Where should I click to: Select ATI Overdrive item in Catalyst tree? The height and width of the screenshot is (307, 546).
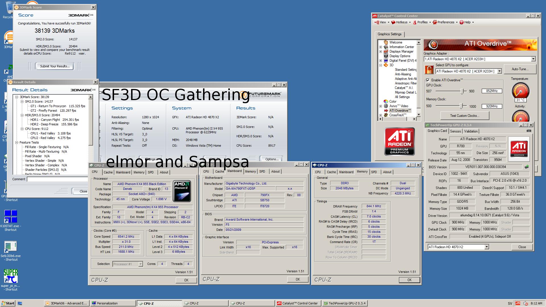(x=400, y=111)
